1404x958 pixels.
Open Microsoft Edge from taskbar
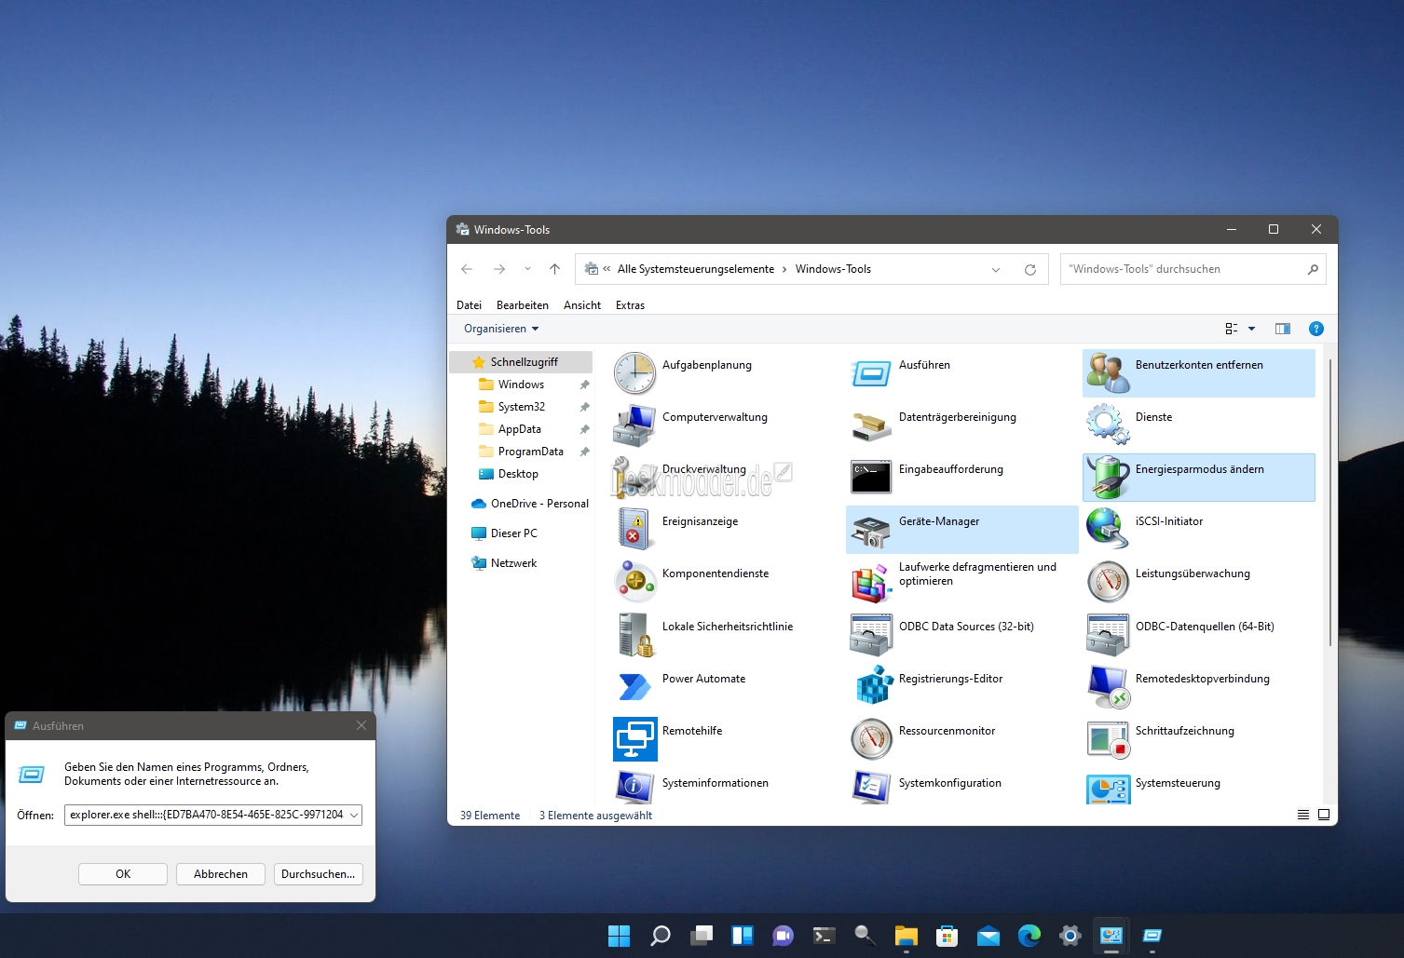click(1029, 936)
